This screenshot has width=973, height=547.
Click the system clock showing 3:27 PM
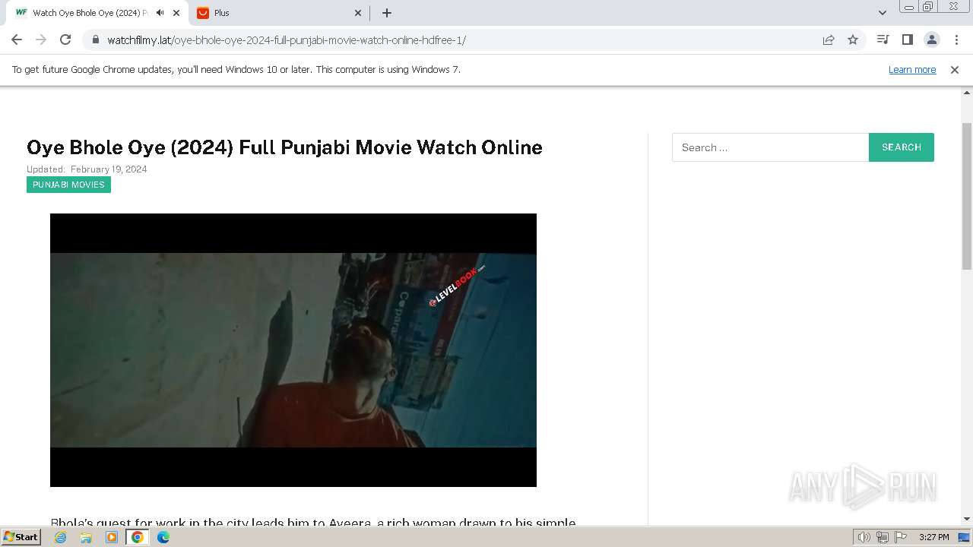933,537
